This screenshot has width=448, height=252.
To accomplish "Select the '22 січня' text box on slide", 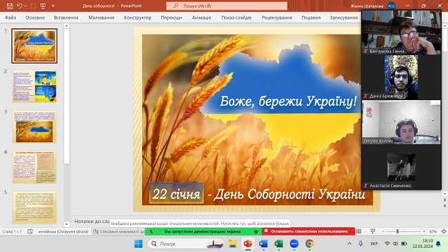I will coord(176,193).
